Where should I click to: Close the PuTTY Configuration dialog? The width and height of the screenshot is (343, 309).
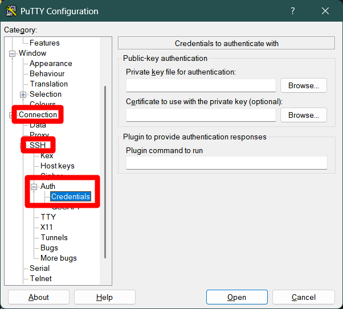(325, 11)
